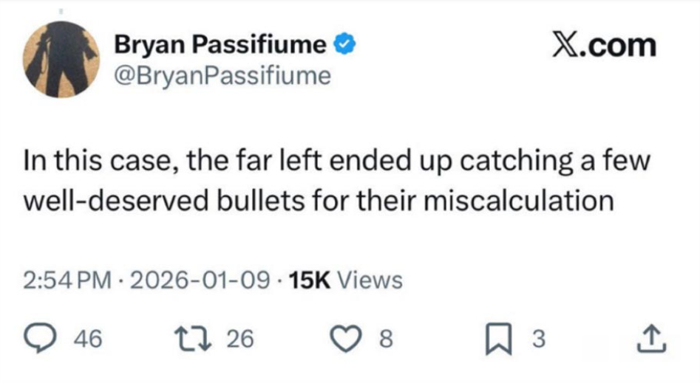Image resolution: width=700 pixels, height=383 pixels.
Task: Click the 2:54 PM timestamp
Action: [67, 280]
